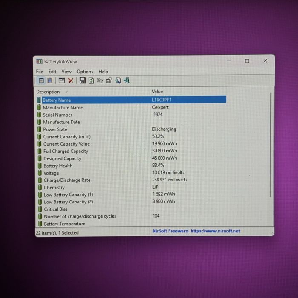This screenshot has height=298, width=298.
Task: Click battery icon beside Current Capacity (in %)
Action: click(39, 137)
